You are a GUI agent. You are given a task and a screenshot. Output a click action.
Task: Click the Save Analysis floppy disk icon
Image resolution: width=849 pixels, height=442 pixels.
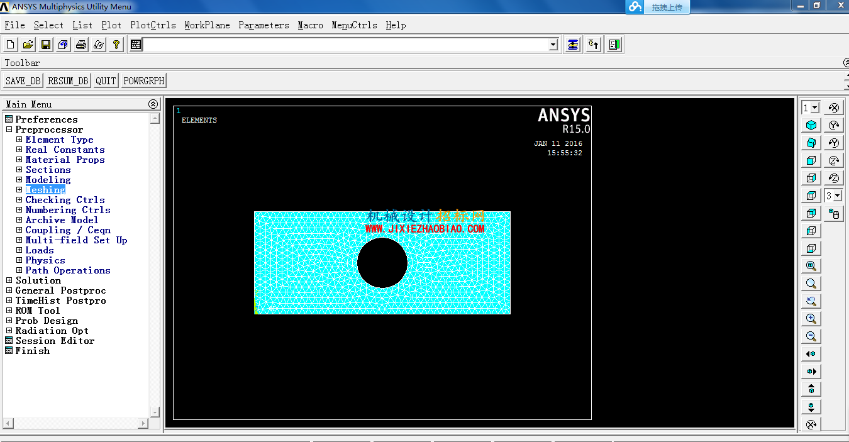46,45
